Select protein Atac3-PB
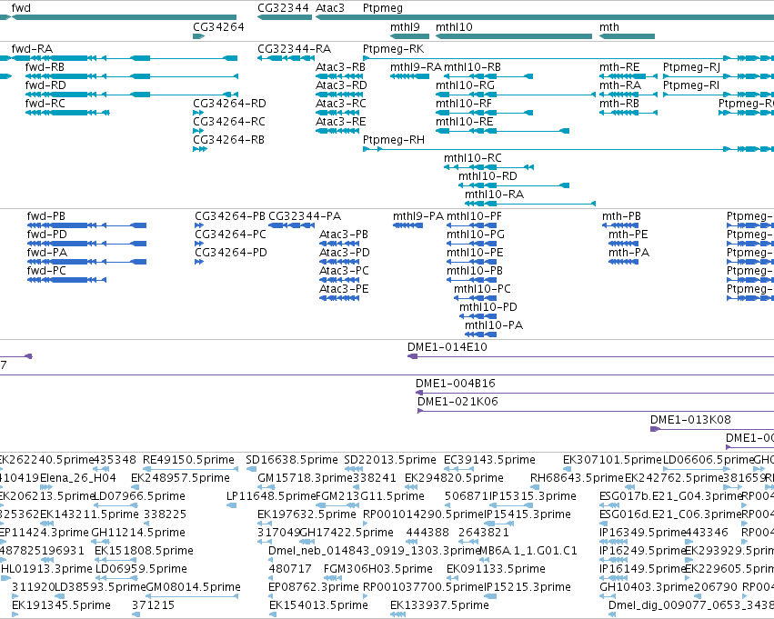This screenshot has height=619, width=774. coord(339,244)
